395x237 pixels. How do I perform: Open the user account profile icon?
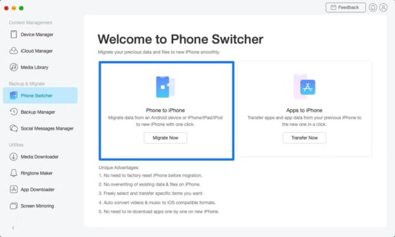point(383,7)
